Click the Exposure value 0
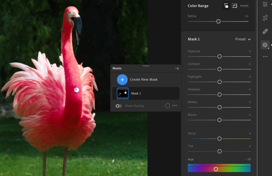Screen dimensions: 272x176 coord(250,51)
